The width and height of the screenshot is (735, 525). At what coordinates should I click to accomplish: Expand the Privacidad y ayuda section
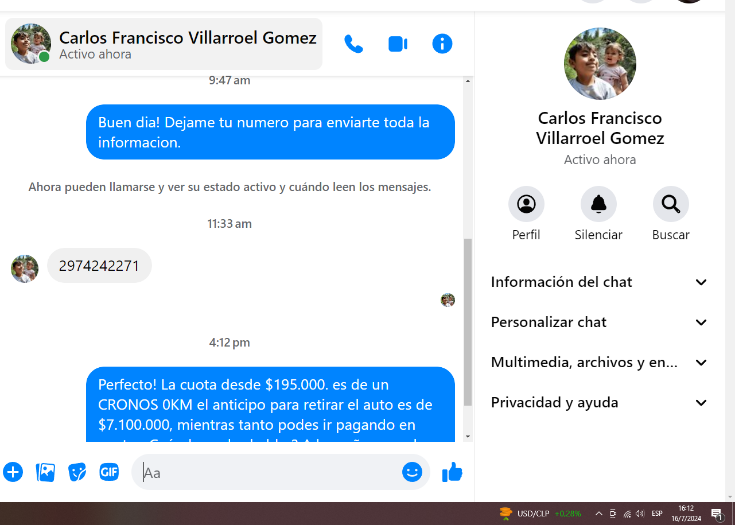click(x=600, y=402)
